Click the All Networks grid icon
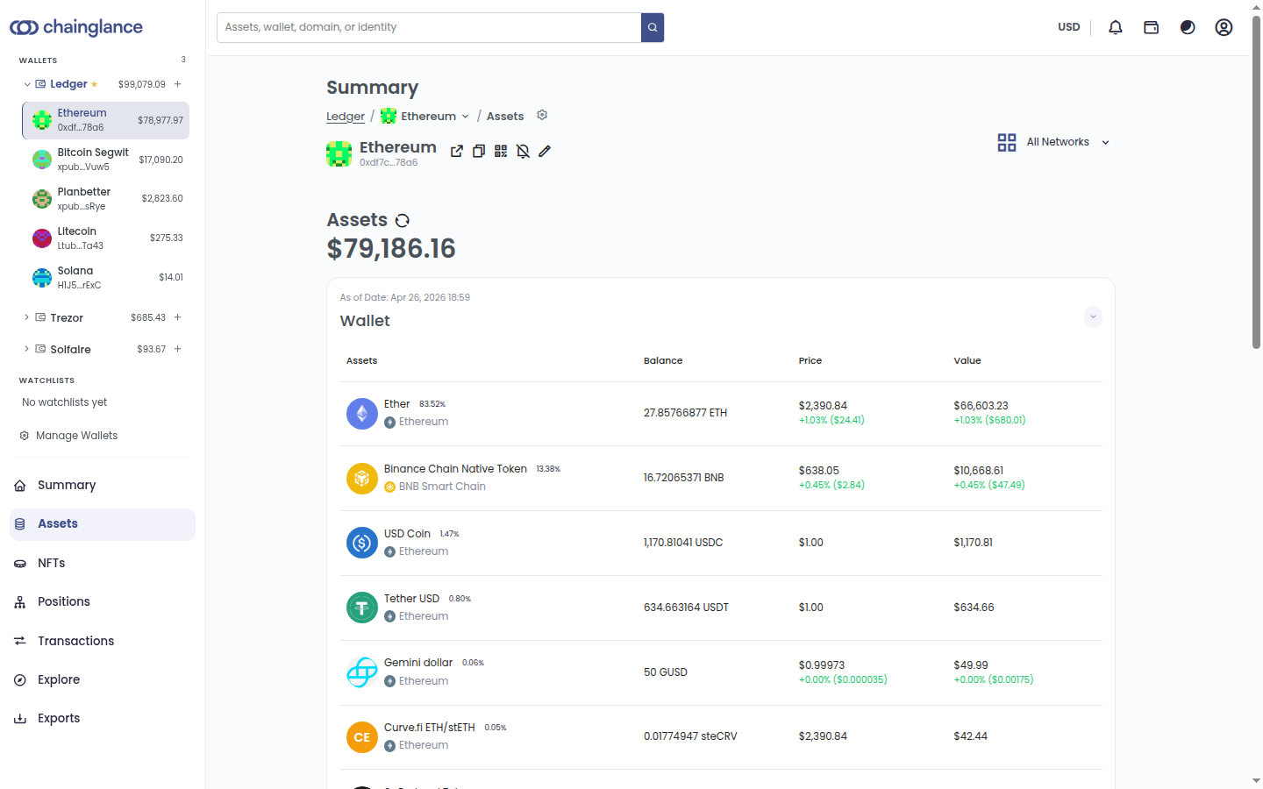The width and height of the screenshot is (1263, 789). tap(1007, 142)
